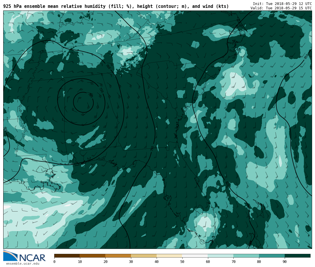
Task: Click the 10-20 brown colorbar segment
Action: click(93, 256)
